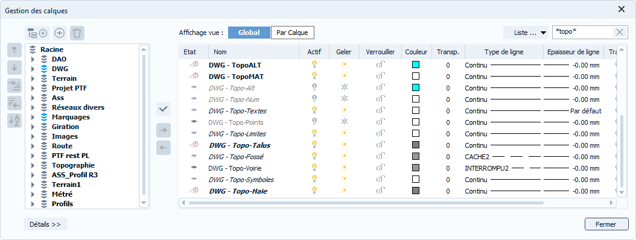Viewport: 636px width, 240px height.
Task: Select the Global view tab
Action: tap(249, 33)
